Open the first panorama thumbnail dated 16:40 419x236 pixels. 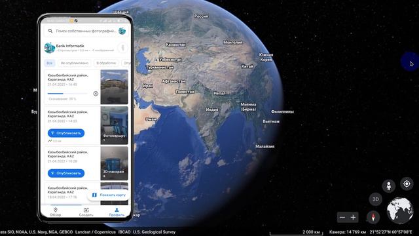(x=114, y=87)
